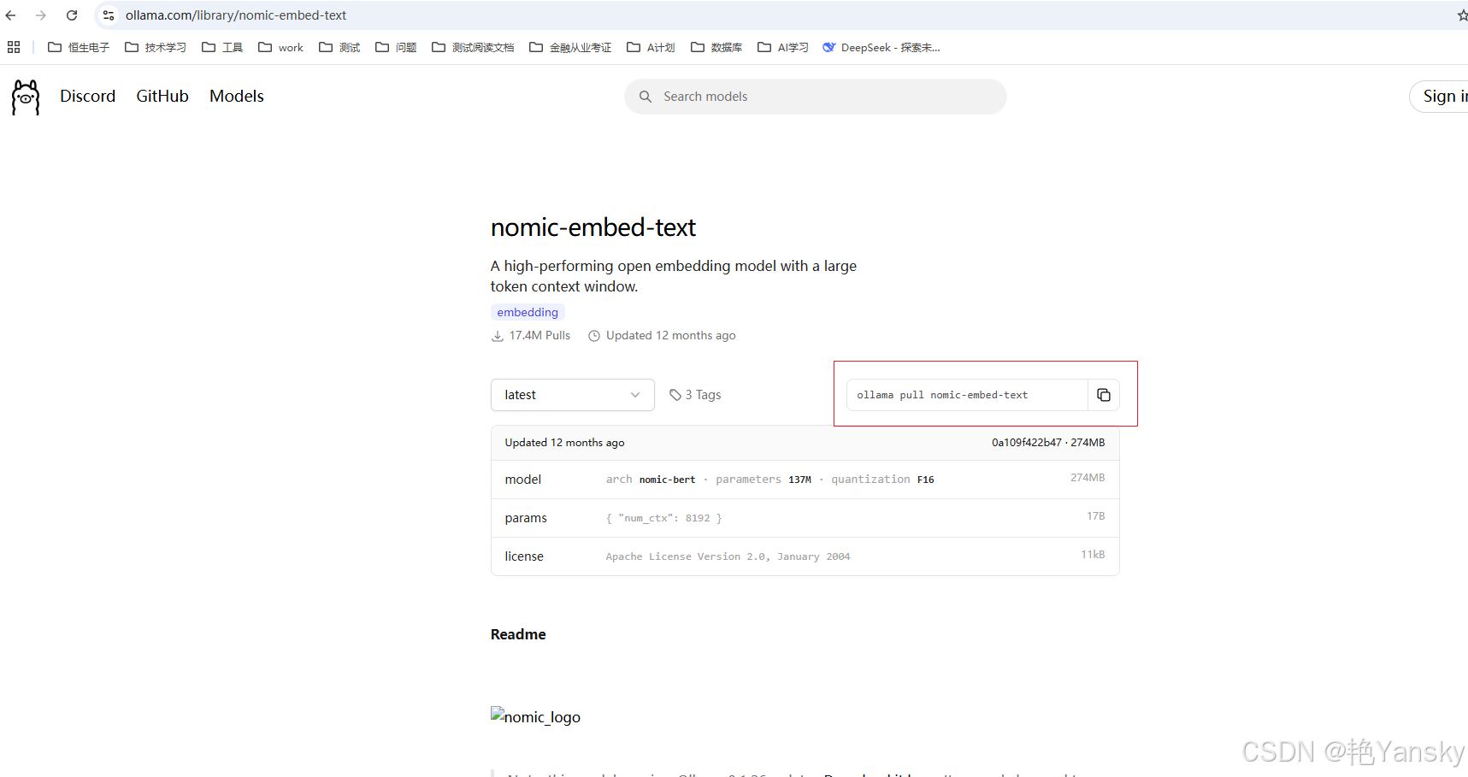The height and width of the screenshot is (777, 1468).
Task: Copy the ollama pull command
Action: click(1104, 395)
